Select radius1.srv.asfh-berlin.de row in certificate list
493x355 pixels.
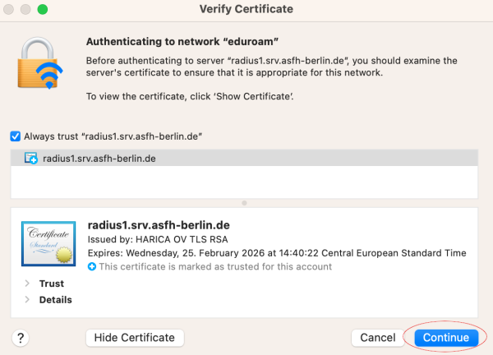[244, 158]
